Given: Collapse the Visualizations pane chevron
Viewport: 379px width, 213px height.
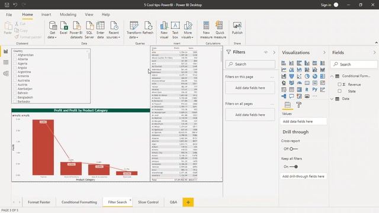Looking at the screenshot, I should [325, 53].
